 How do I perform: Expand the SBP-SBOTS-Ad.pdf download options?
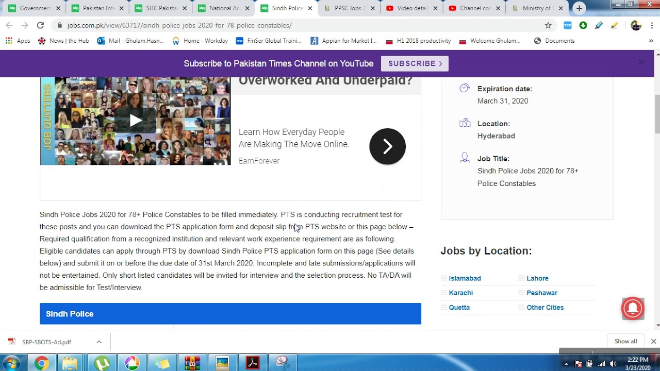point(99,342)
